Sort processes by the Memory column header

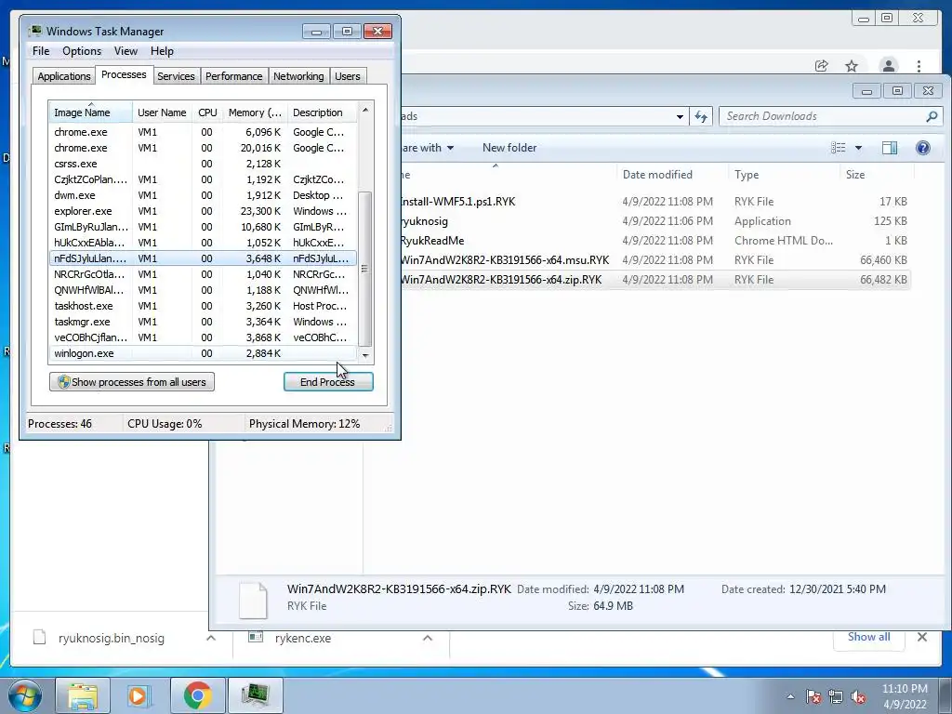tap(255, 112)
